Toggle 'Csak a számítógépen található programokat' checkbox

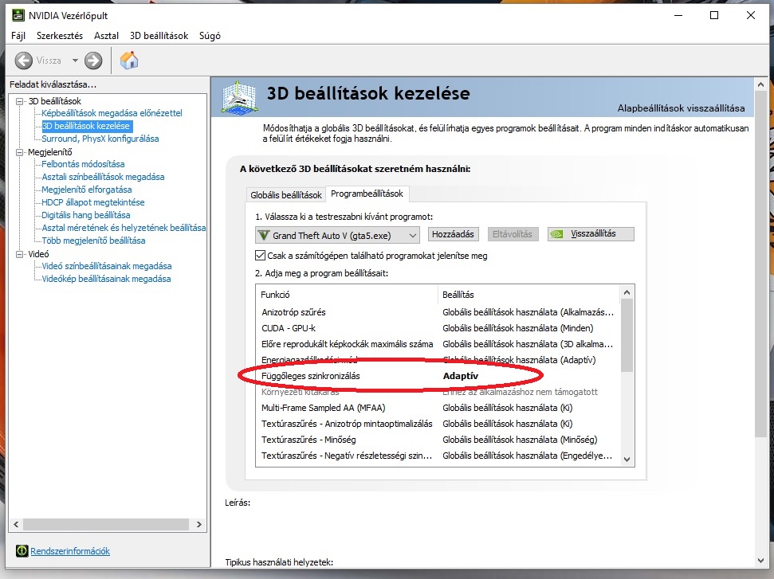point(260,256)
